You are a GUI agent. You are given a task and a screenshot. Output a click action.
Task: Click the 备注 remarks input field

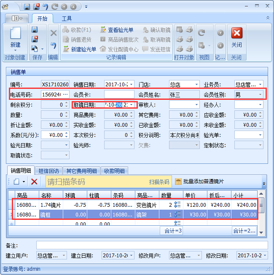pyautogui.click(x=152, y=245)
